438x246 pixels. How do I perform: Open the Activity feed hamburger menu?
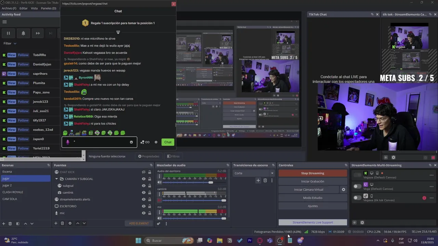(4, 22)
